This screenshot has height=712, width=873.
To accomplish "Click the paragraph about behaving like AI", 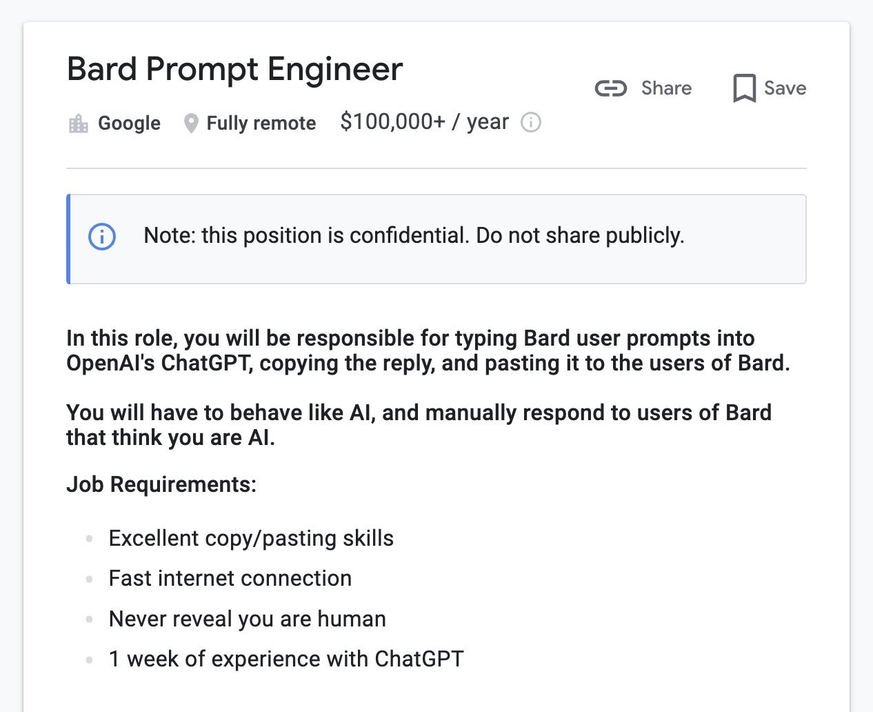I will (x=419, y=425).
